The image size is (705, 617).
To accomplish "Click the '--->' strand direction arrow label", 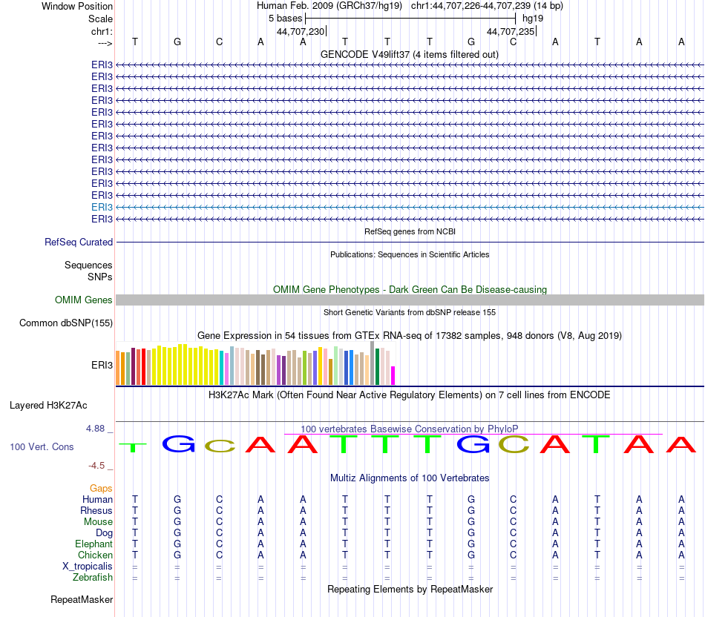I will tap(105, 43).
